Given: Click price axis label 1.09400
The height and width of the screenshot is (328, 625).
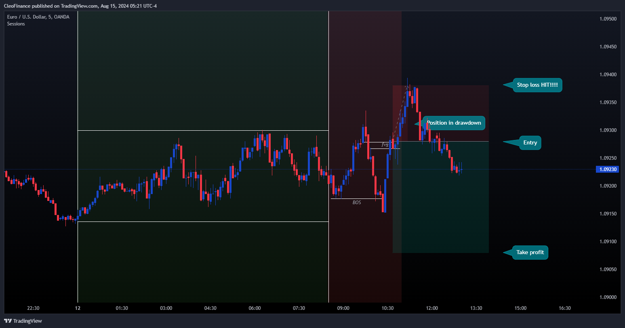Looking at the screenshot, I should pyautogui.click(x=608, y=75).
